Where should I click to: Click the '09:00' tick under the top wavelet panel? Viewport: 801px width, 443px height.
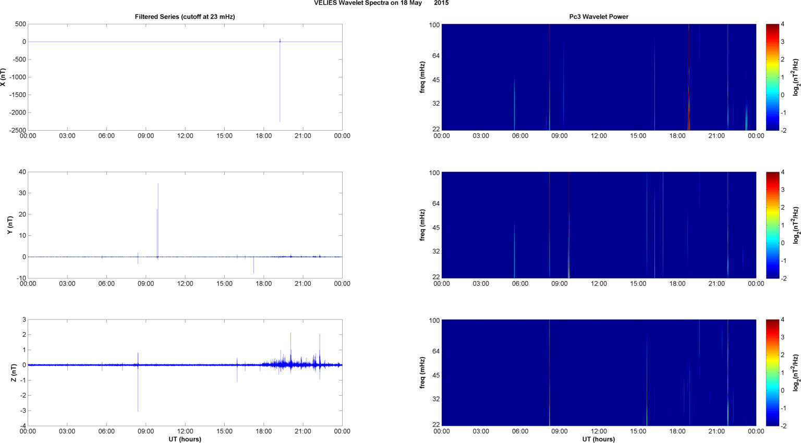click(560, 136)
